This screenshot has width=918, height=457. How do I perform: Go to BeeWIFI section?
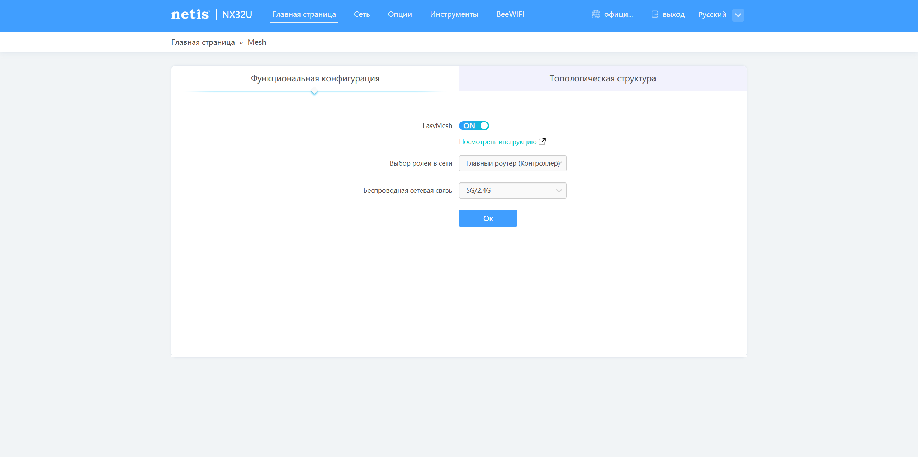510,14
